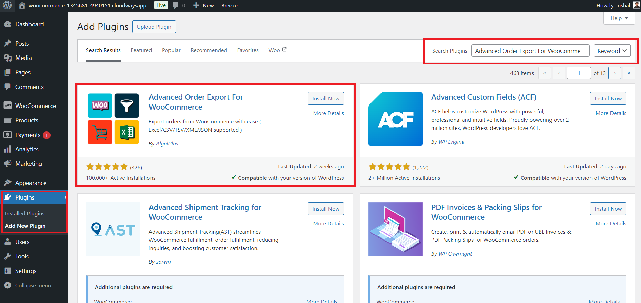Click the Plugins plug icon

click(x=7, y=197)
